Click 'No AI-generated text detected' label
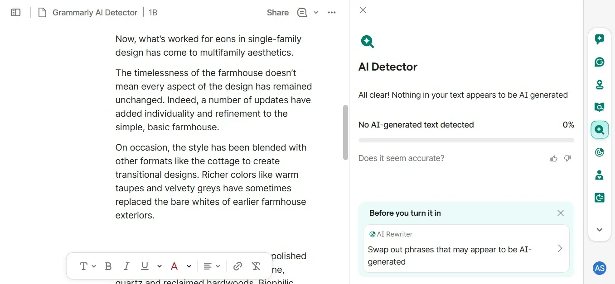 click(x=416, y=125)
